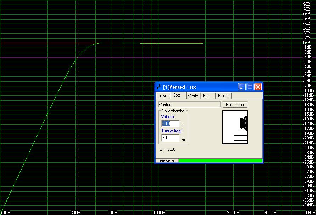The width and height of the screenshot is (316, 215).
Task: Click the green progress bar
Action: [220, 161]
